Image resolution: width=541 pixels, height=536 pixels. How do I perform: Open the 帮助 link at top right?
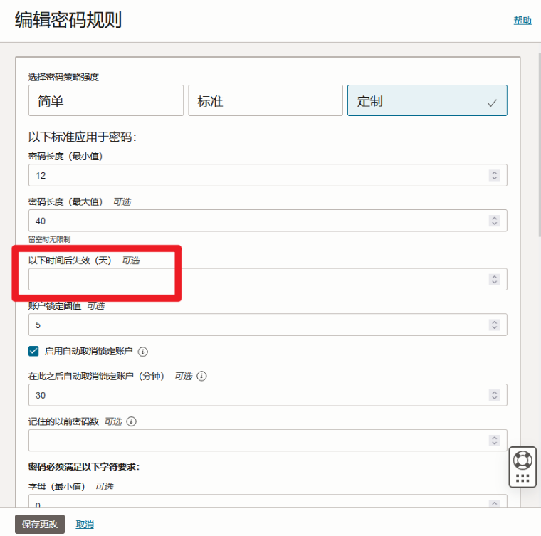click(522, 21)
